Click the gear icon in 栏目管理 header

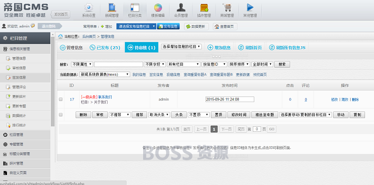pos(5,38)
